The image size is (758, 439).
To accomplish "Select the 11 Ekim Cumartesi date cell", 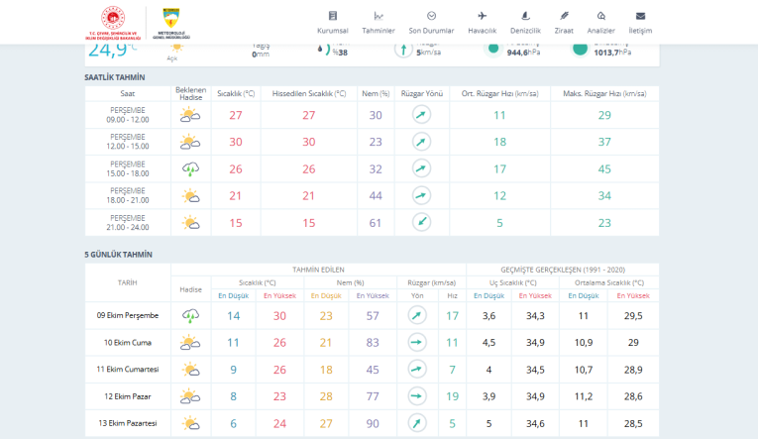I will [128, 370].
